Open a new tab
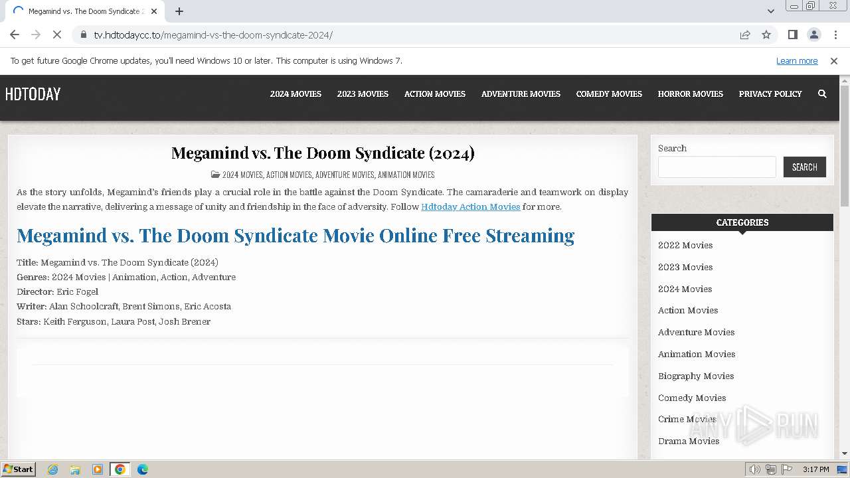The height and width of the screenshot is (478, 850). click(x=179, y=11)
